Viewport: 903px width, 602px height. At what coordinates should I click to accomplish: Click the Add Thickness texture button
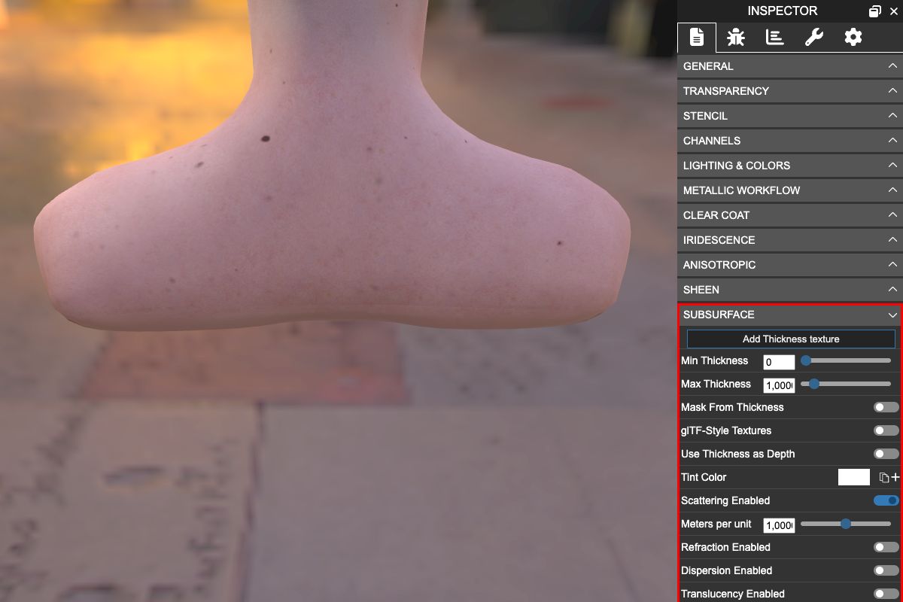pyautogui.click(x=790, y=339)
